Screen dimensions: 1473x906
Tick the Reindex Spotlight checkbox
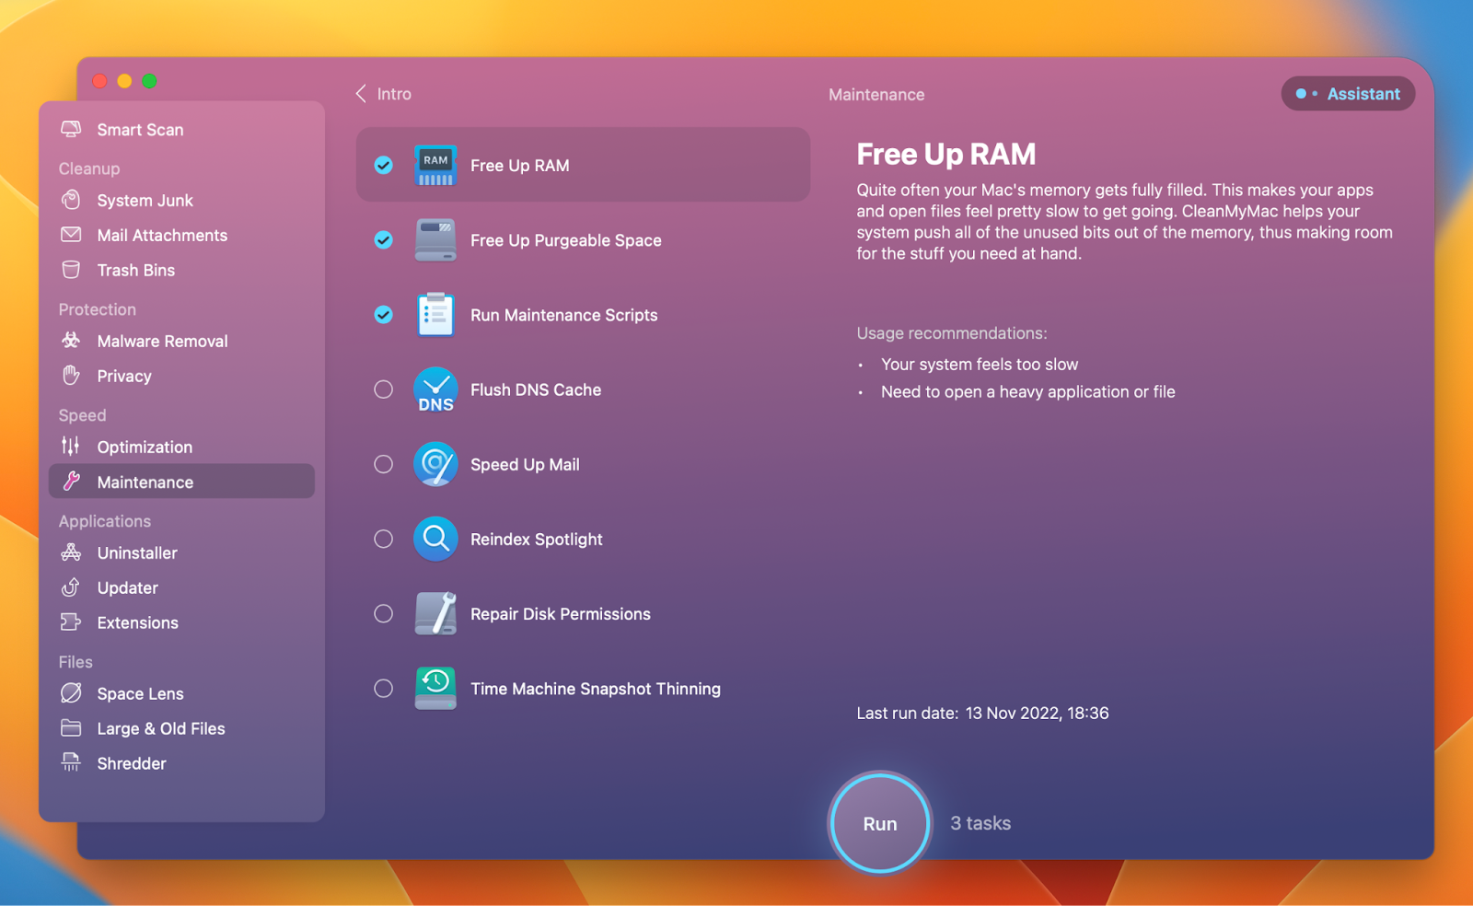point(384,539)
